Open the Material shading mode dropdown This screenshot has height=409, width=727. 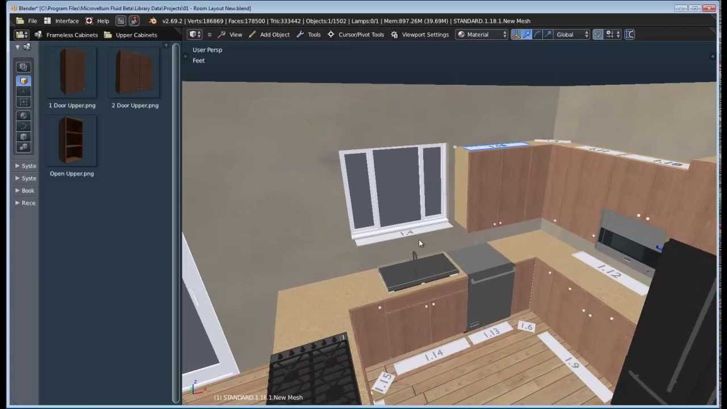pos(482,35)
